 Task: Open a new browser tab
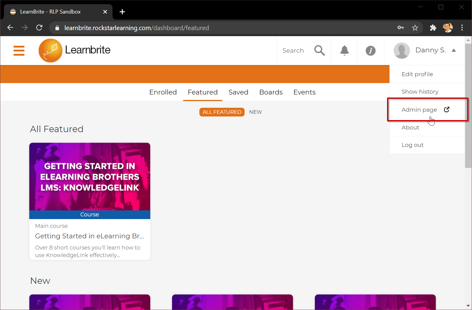point(122,12)
